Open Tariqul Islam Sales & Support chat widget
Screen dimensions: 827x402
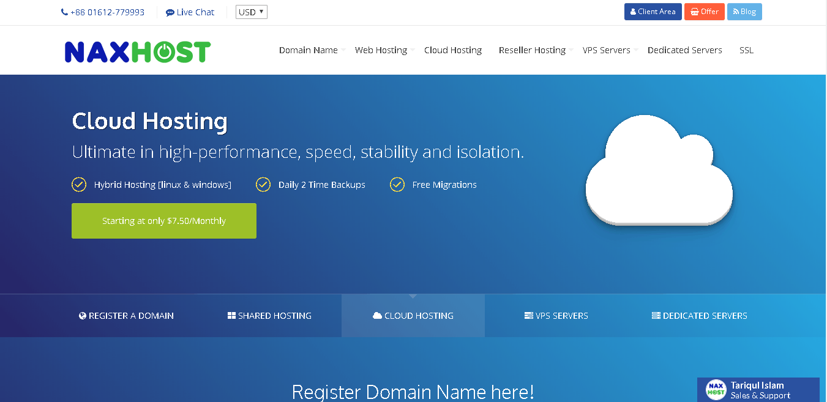point(758,390)
